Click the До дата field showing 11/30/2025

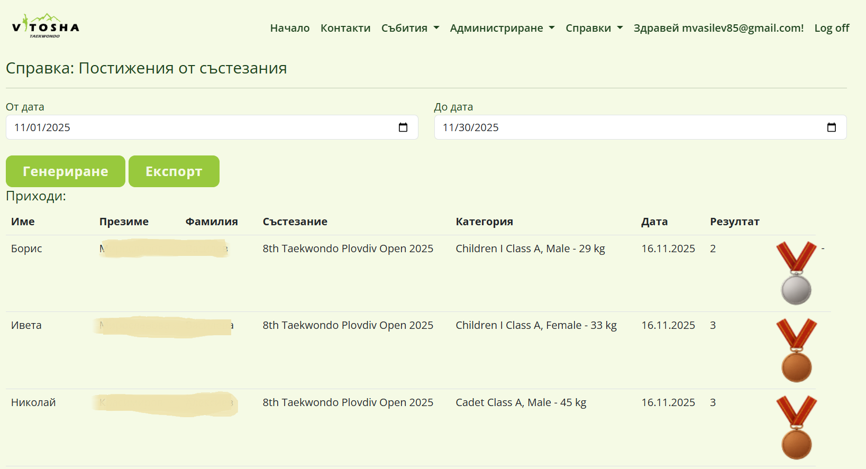tap(630, 127)
